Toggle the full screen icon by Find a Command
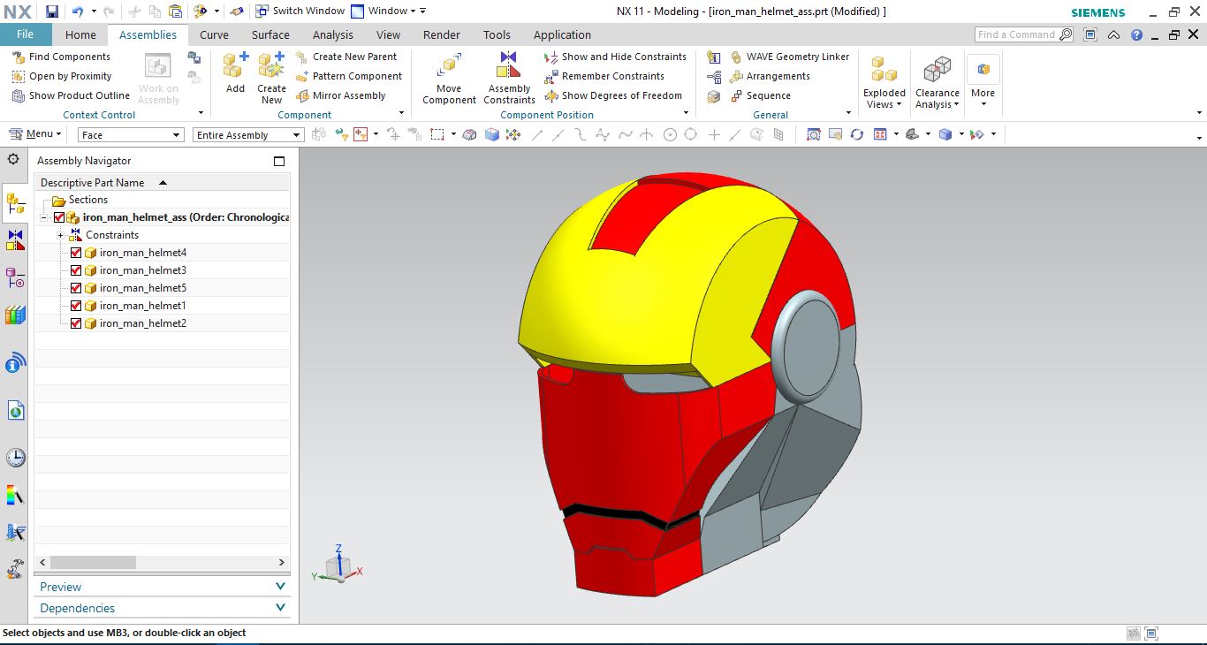Viewport: 1207px width, 645px height. pyautogui.click(x=1090, y=35)
